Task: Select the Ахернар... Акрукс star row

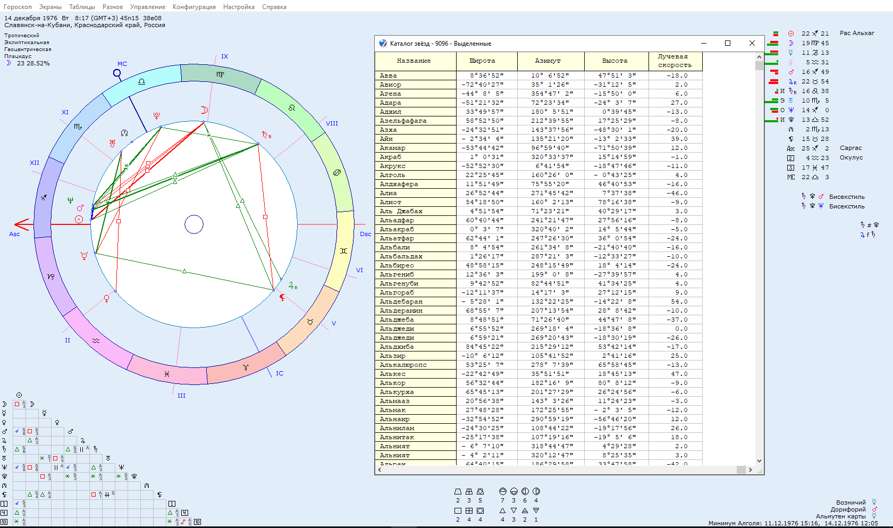Action: tap(538, 166)
